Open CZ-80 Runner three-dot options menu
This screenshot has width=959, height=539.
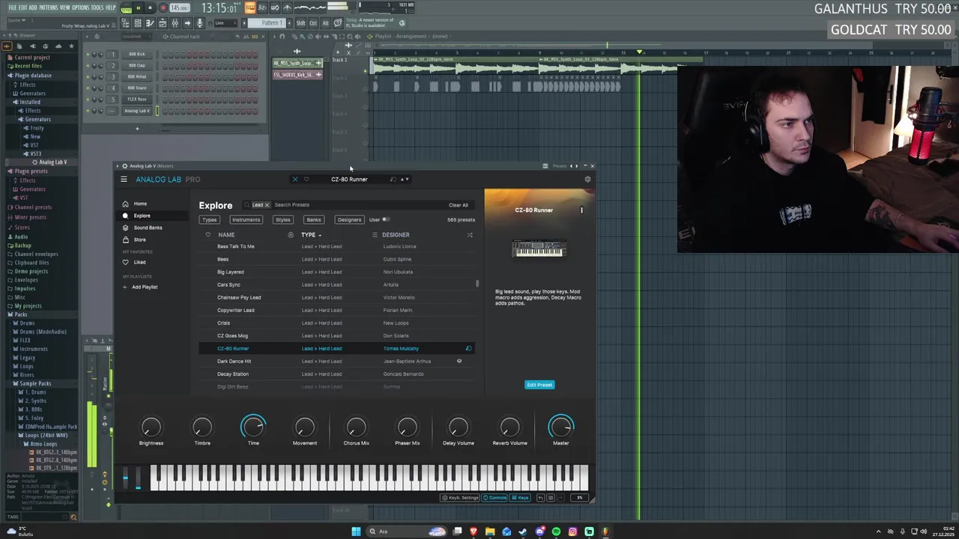pyautogui.click(x=581, y=210)
